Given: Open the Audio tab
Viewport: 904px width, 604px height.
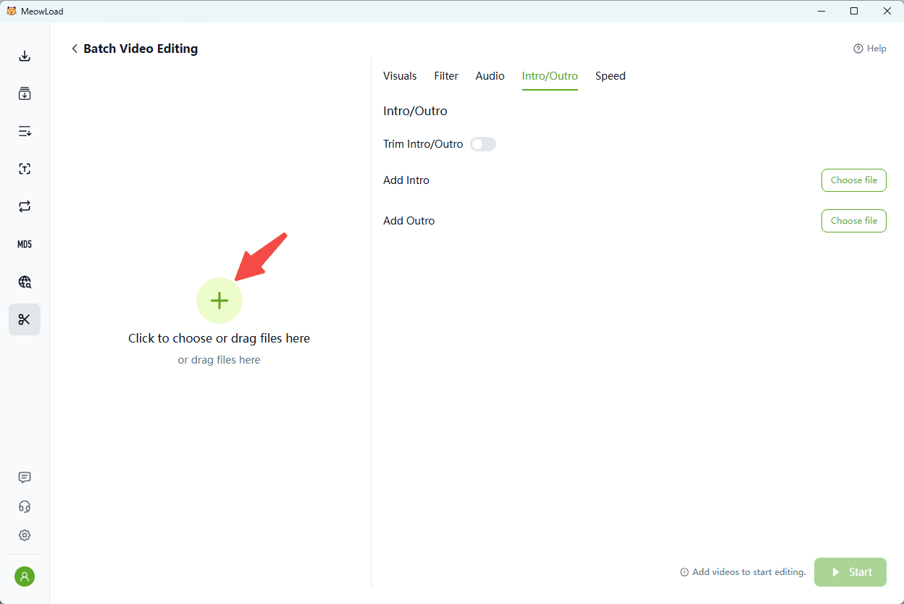Looking at the screenshot, I should [490, 76].
